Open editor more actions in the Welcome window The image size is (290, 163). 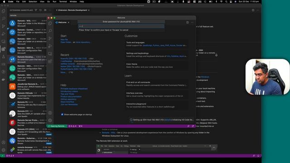(x=192, y=22)
